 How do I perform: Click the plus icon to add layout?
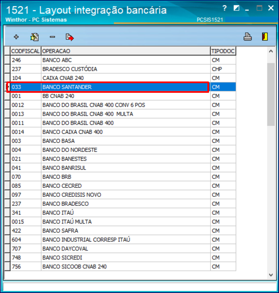pyautogui.click(x=16, y=37)
